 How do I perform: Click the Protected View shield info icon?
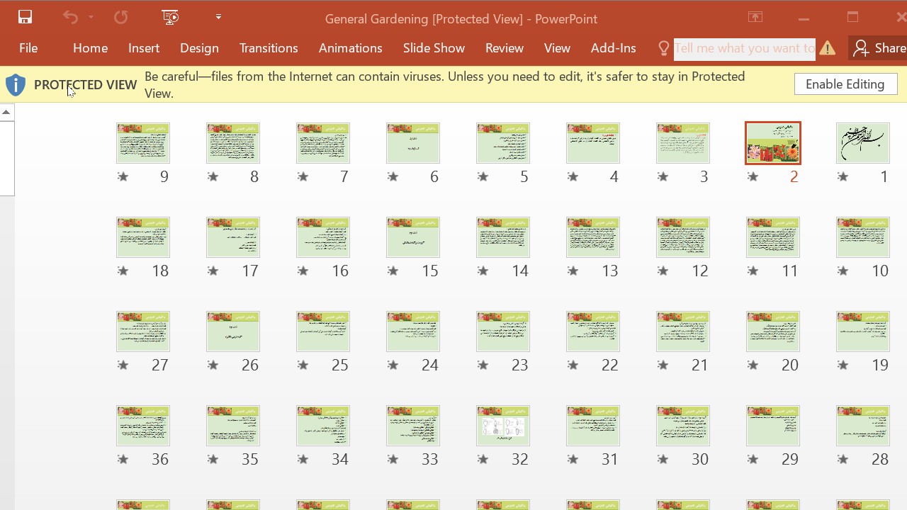click(16, 85)
